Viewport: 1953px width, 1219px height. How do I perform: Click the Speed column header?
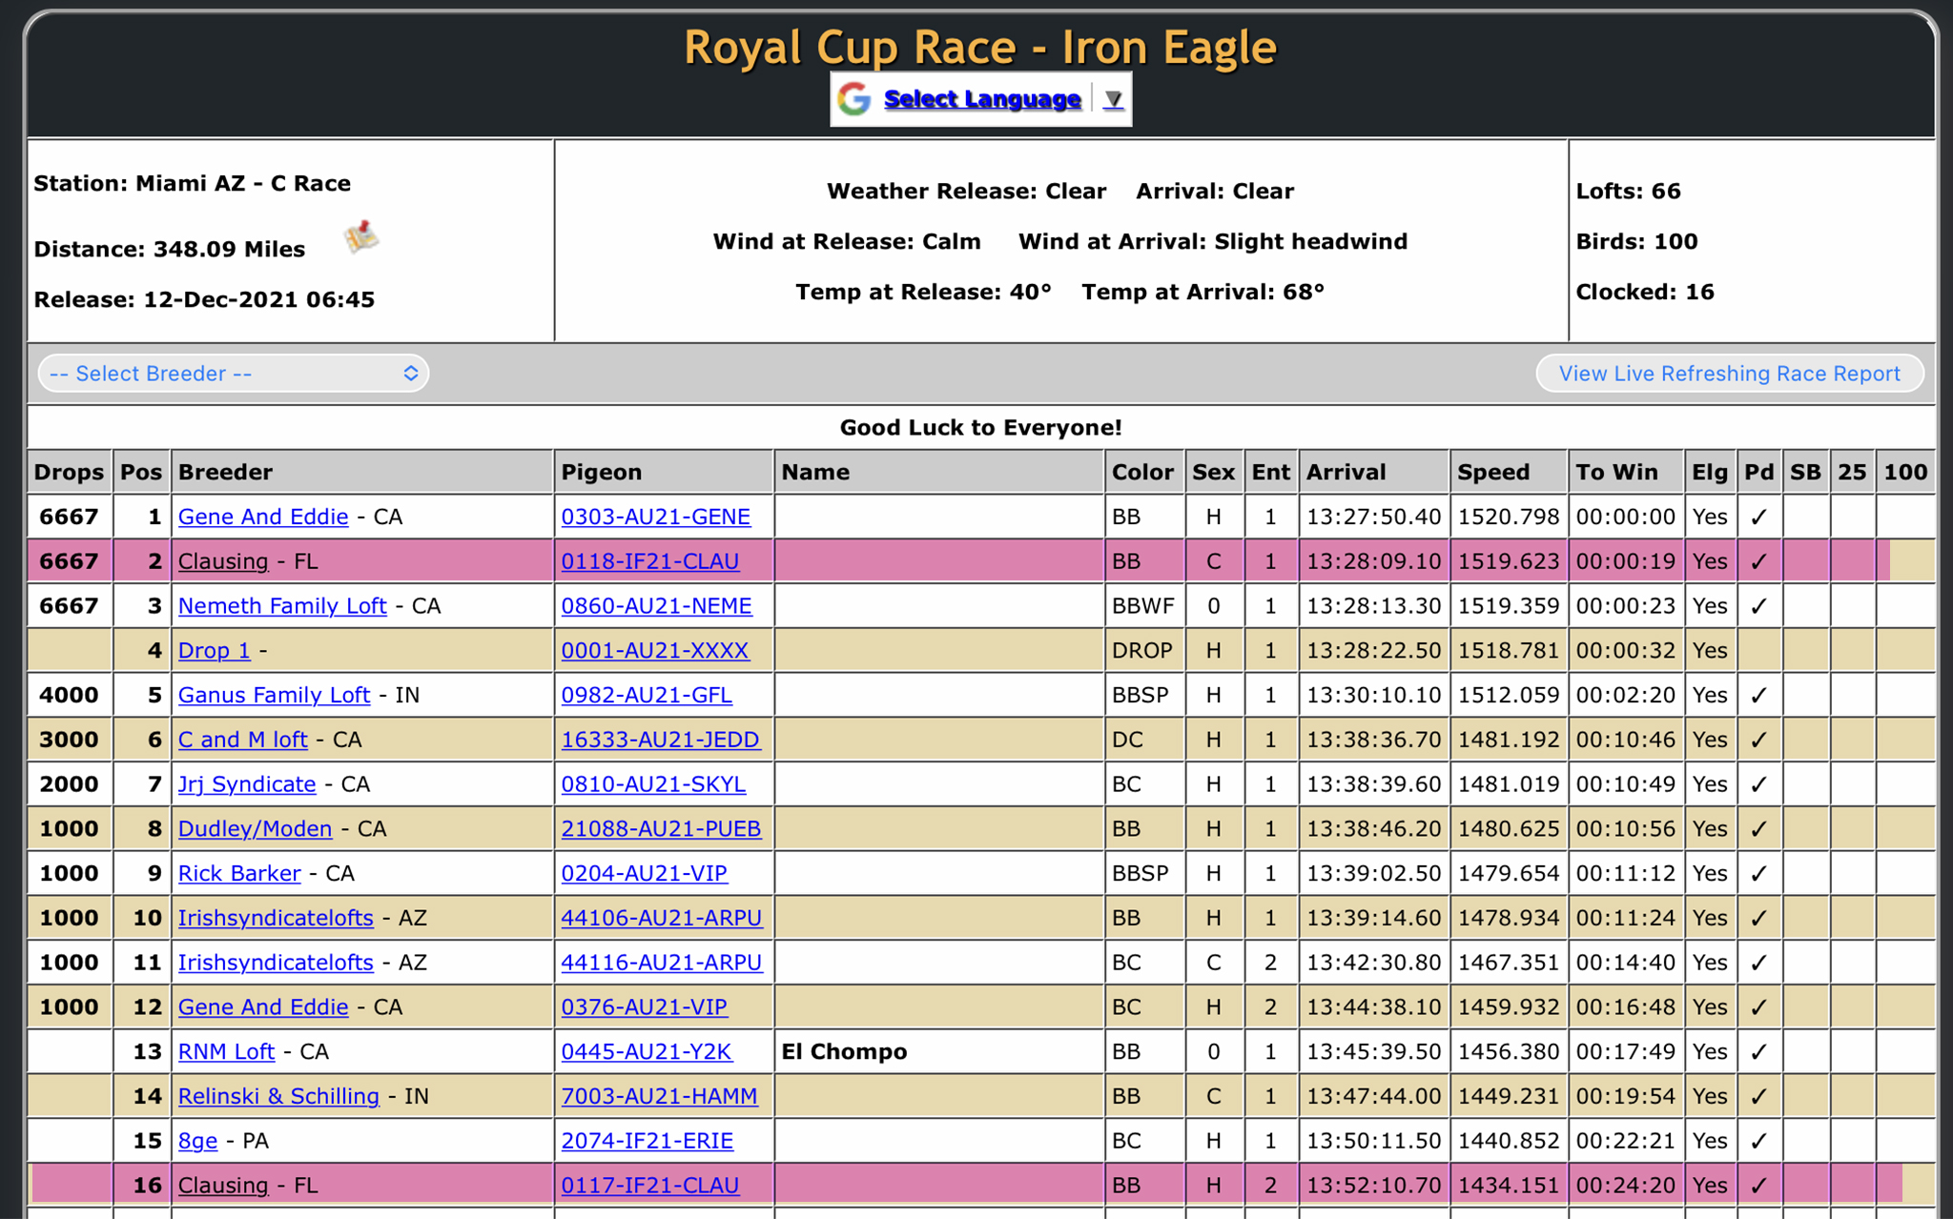[1493, 472]
